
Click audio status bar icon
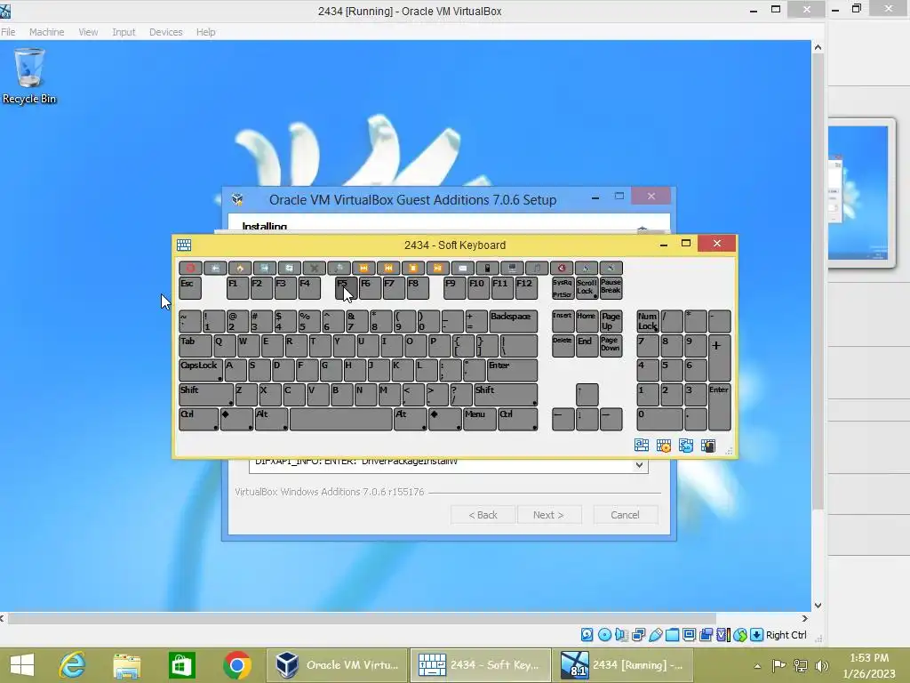coord(621,635)
